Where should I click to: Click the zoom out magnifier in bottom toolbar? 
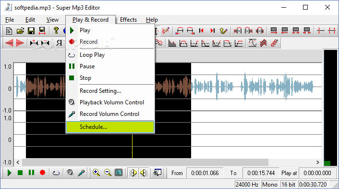pyautogui.click(x=108, y=173)
